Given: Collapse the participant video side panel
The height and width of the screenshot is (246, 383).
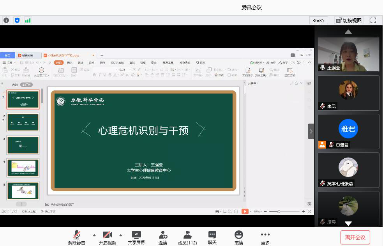Looking at the screenshot, I should tap(311, 131).
